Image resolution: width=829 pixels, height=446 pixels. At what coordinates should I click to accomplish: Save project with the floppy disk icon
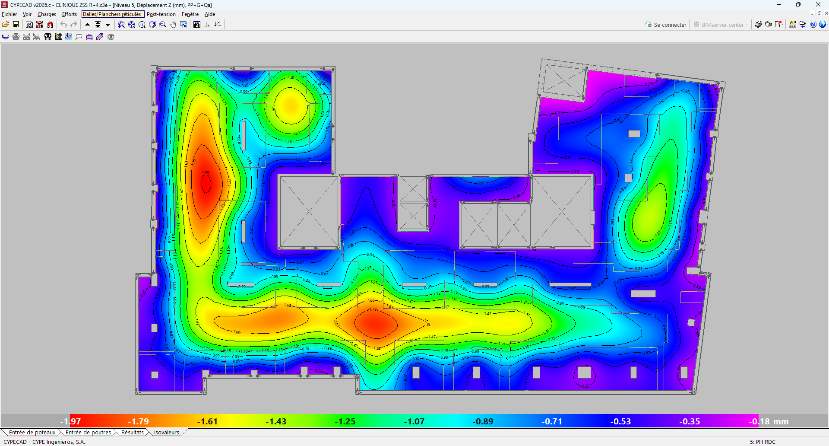click(16, 25)
